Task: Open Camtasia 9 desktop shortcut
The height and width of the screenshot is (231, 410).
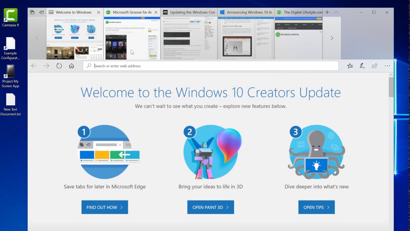Action: click(x=11, y=18)
